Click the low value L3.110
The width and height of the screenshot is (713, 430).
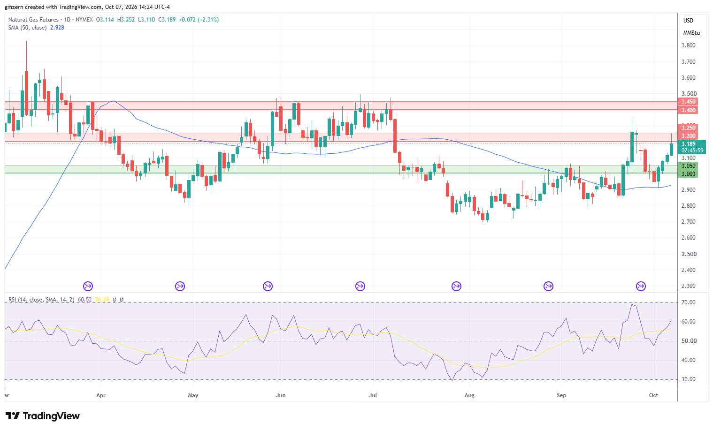146,20
